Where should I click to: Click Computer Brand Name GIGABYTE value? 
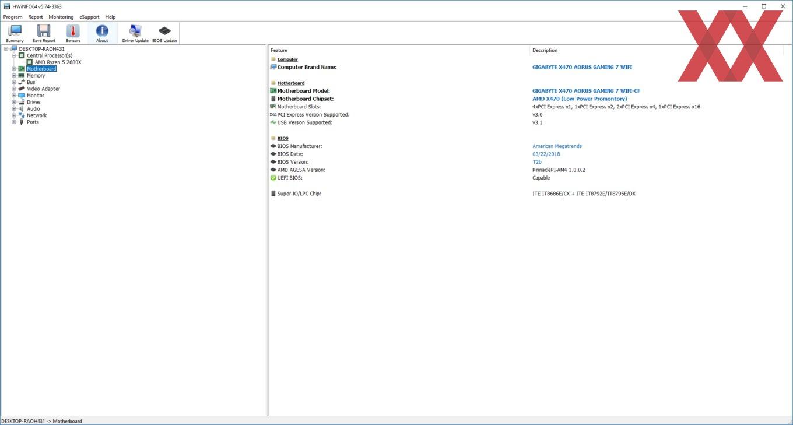coord(582,67)
